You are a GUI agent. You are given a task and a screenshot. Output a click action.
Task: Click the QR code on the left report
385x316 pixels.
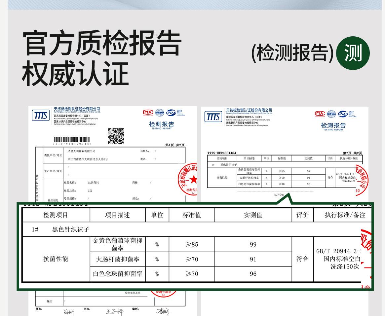click(116, 136)
